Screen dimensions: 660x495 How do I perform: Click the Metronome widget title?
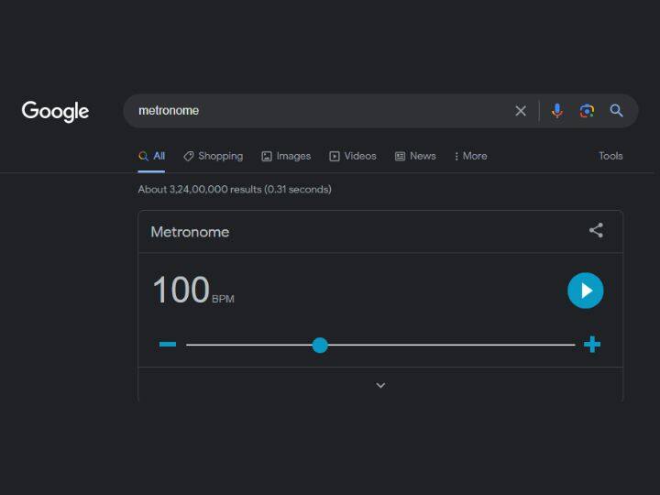190,232
